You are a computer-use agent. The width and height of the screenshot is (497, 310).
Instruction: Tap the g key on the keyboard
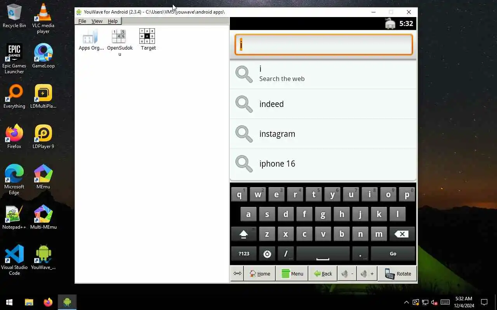(x=323, y=214)
